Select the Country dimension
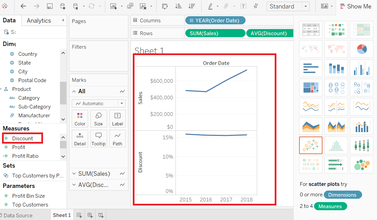 click(x=28, y=54)
